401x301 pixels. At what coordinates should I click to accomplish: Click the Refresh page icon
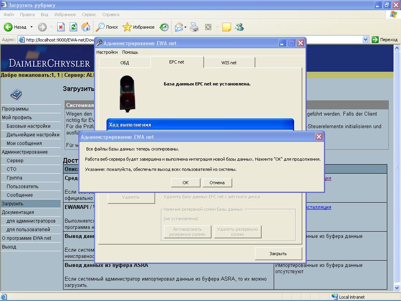pos(73,27)
